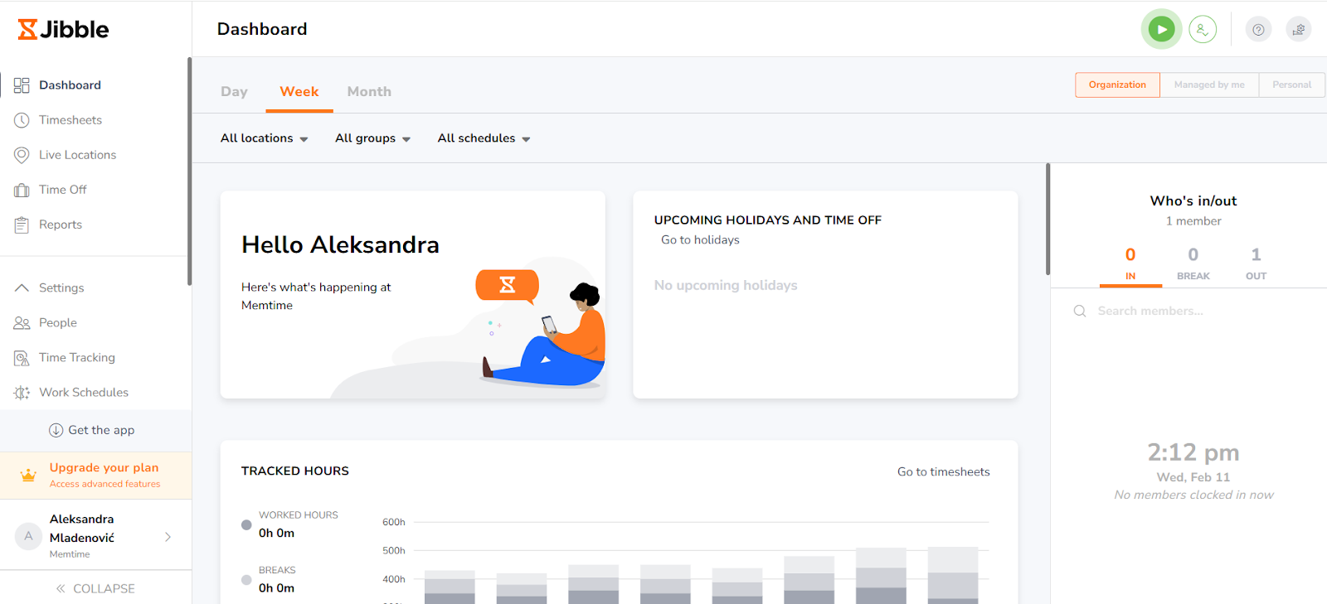This screenshot has height=604, width=1327.
Task: Collapse the Settings section chevron
Action: [x=22, y=288]
